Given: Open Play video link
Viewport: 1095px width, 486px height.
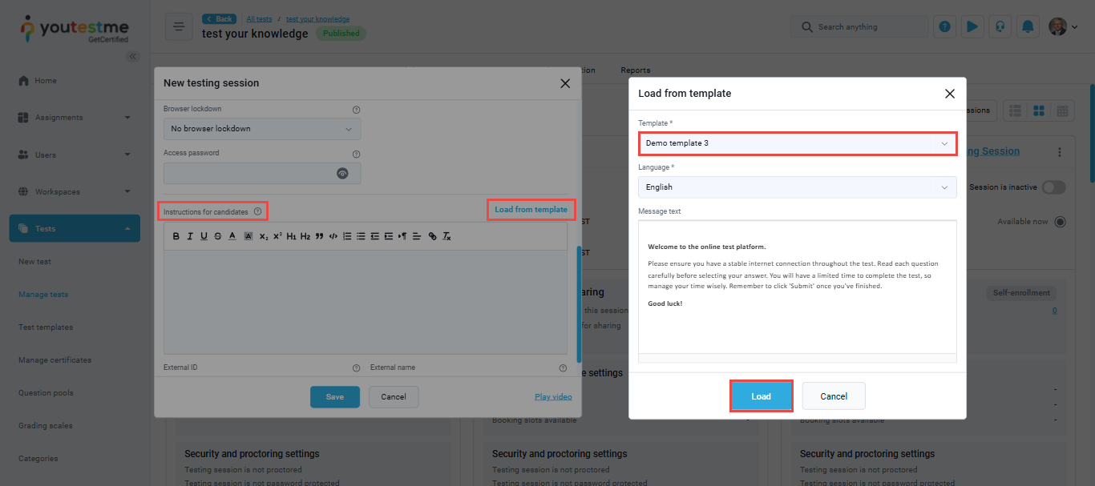Looking at the screenshot, I should pos(553,397).
